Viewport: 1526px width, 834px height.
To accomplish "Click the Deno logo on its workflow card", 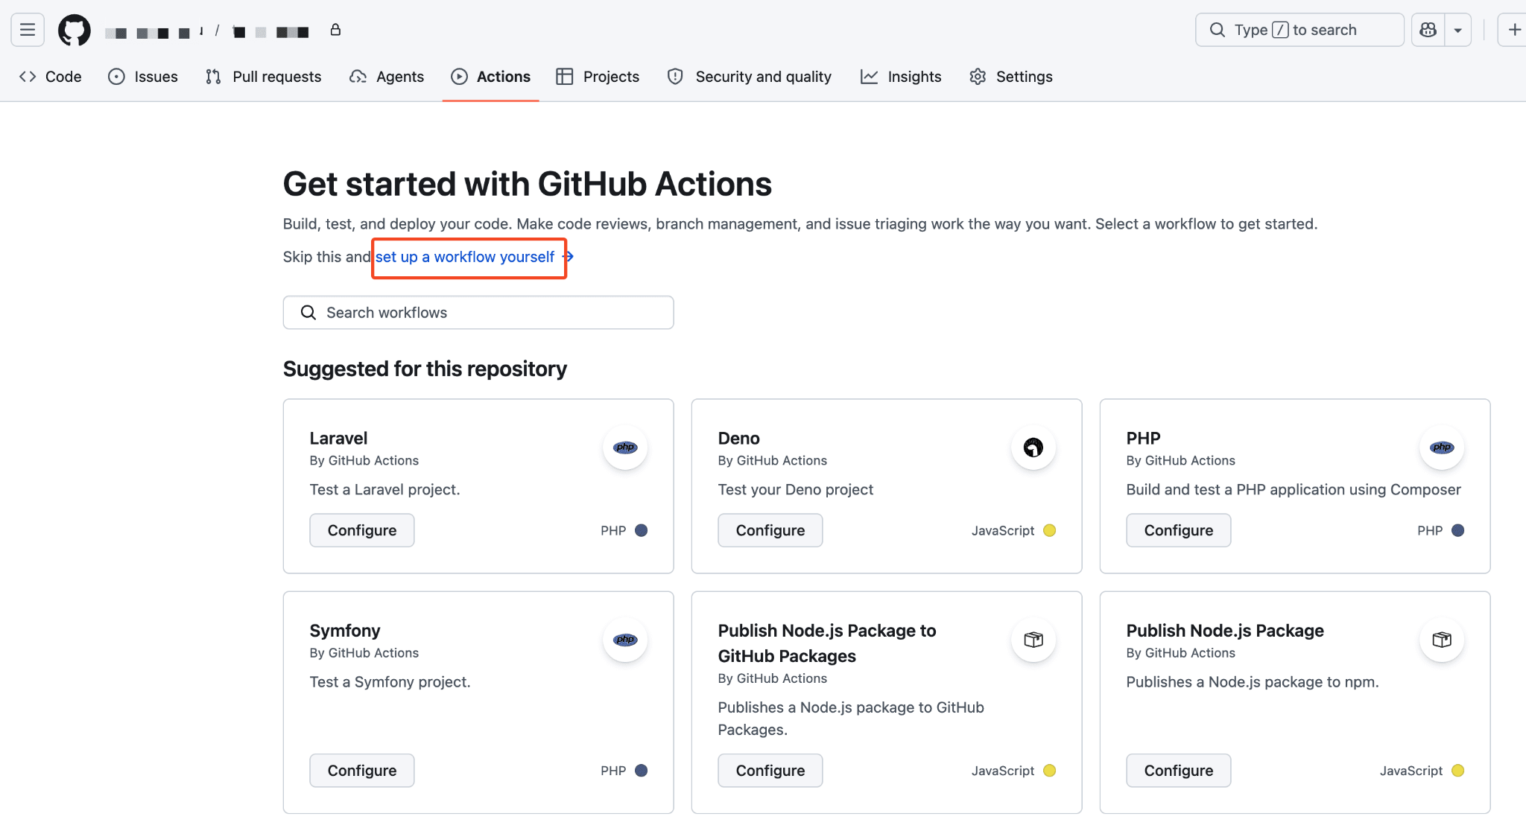I will [x=1033, y=448].
